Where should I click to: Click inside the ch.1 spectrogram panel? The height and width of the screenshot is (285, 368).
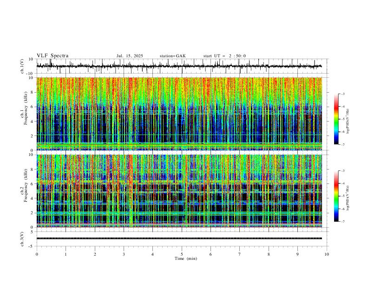pos(179,114)
